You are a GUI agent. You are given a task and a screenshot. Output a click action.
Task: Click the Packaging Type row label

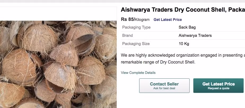tap(136, 27)
